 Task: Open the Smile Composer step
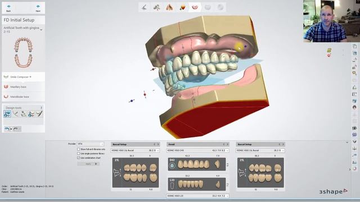(x=24, y=77)
